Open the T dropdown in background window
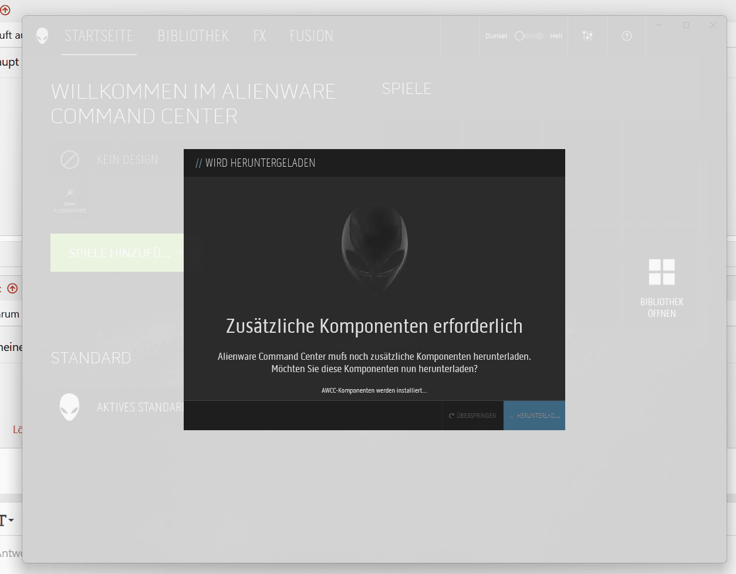 7,520
